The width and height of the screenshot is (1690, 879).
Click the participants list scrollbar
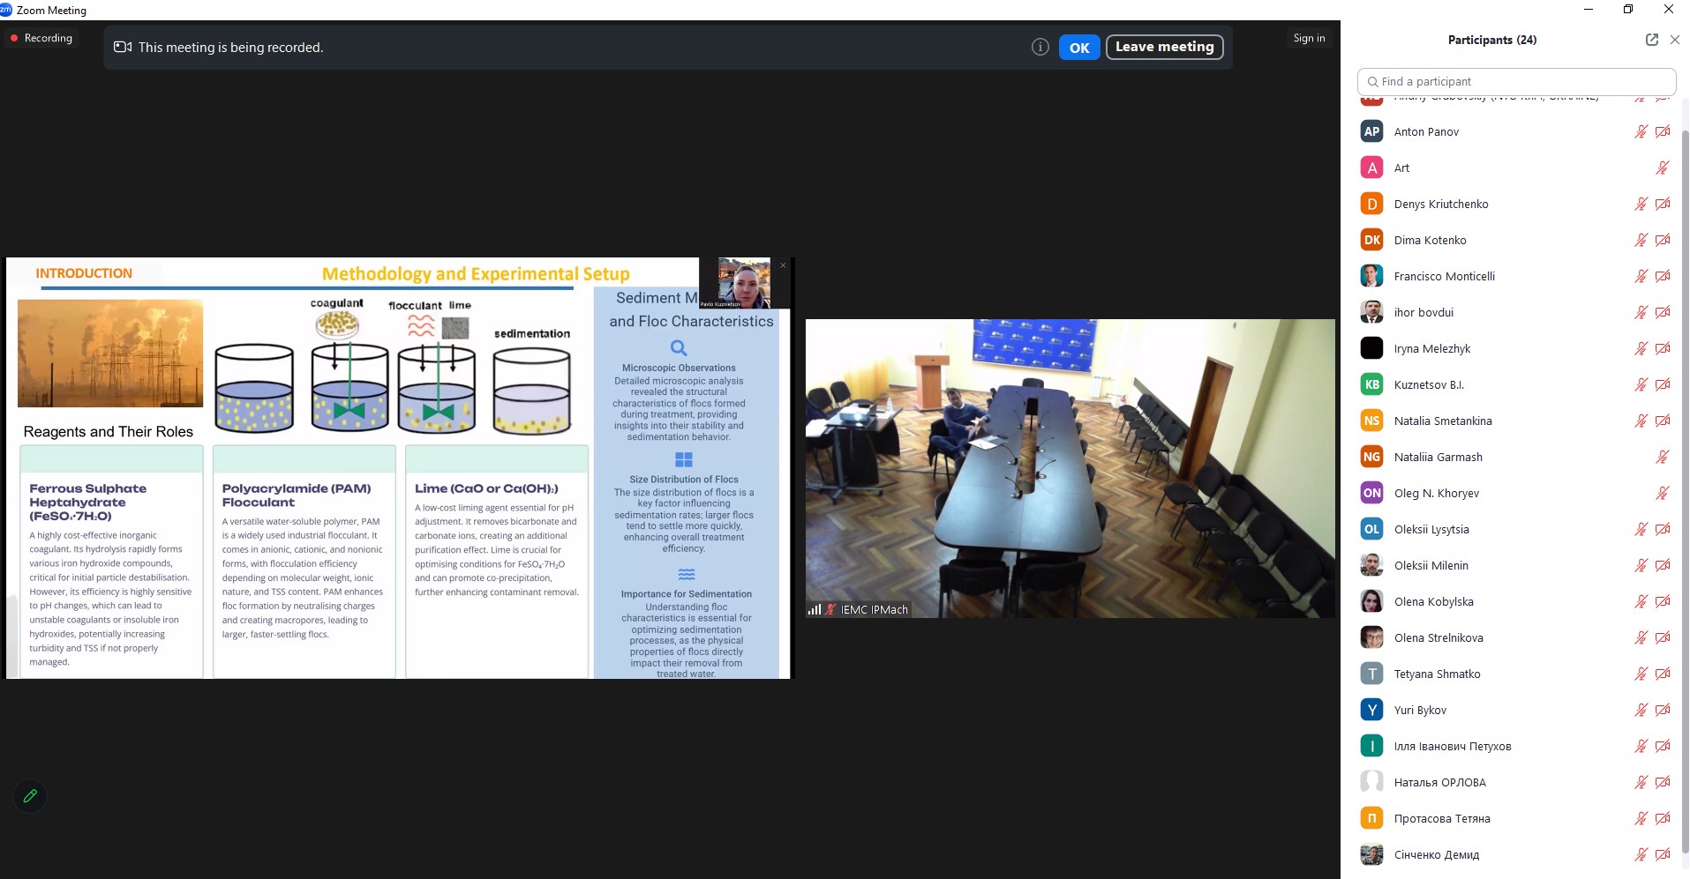1685,441
